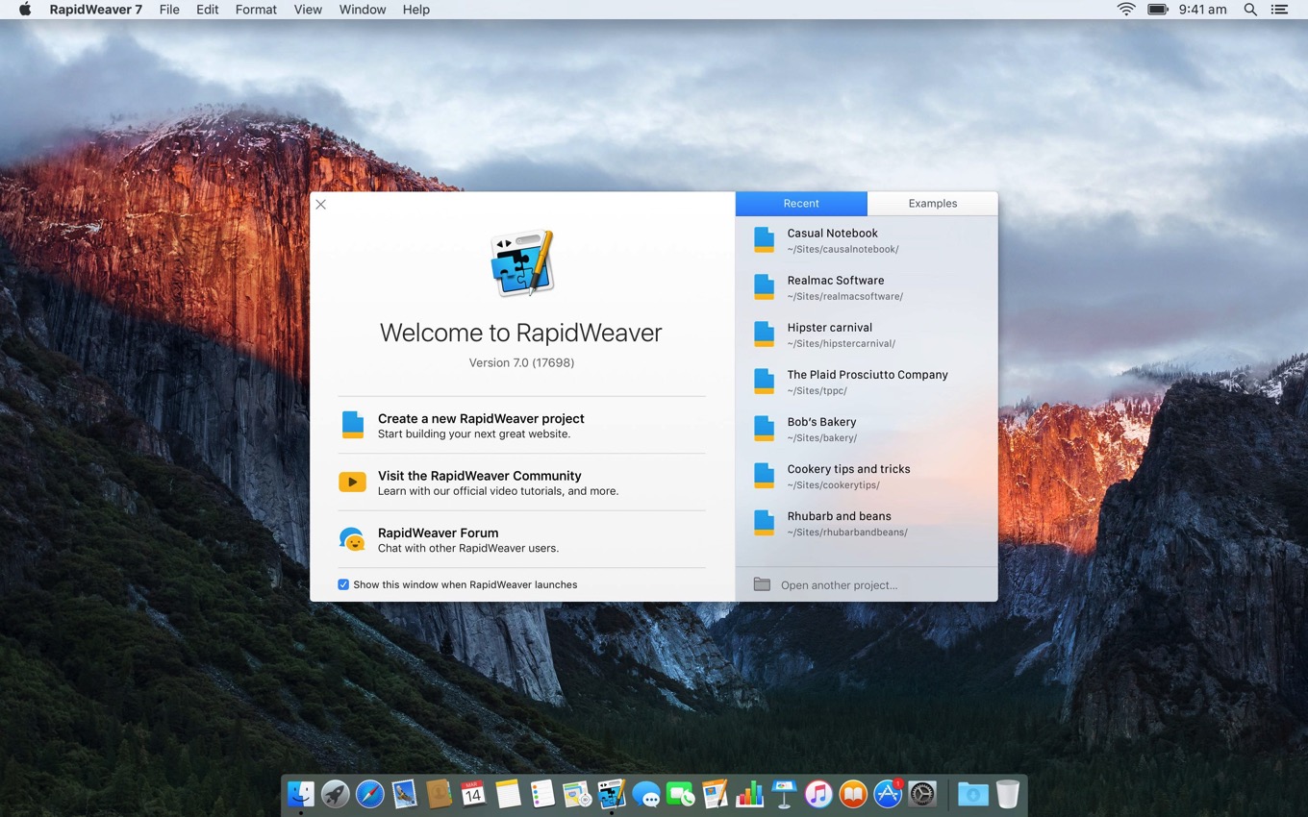Open the Casual Notebook recent project

pyautogui.click(x=832, y=239)
